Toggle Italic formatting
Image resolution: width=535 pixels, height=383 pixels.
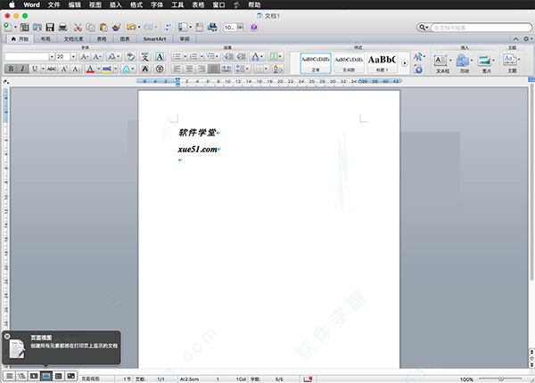click(x=22, y=69)
